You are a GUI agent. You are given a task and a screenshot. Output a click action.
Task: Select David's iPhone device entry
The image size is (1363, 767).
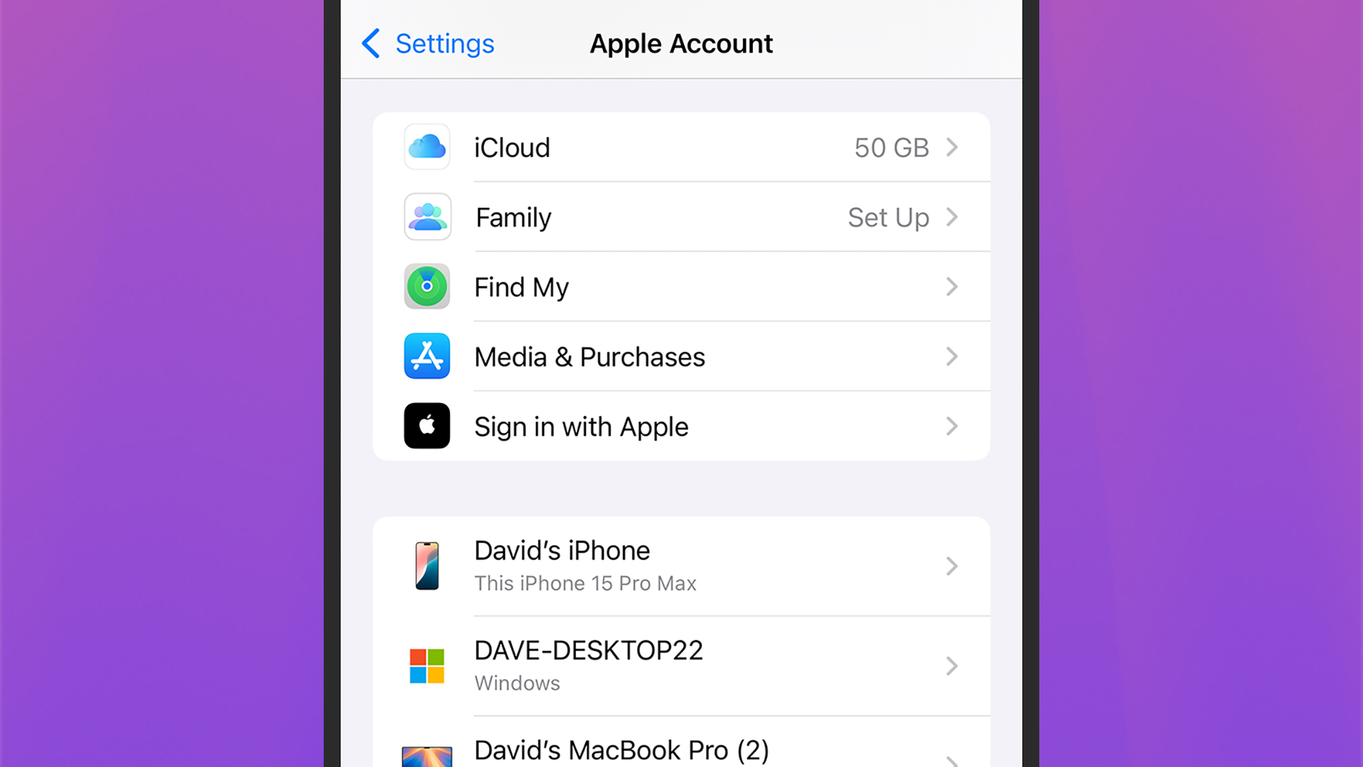(681, 565)
